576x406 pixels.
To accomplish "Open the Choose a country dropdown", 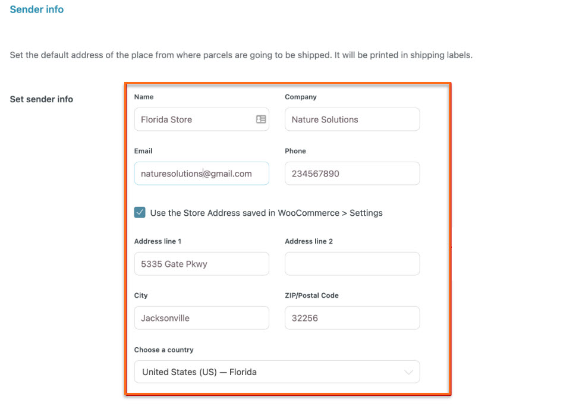I will click(276, 372).
